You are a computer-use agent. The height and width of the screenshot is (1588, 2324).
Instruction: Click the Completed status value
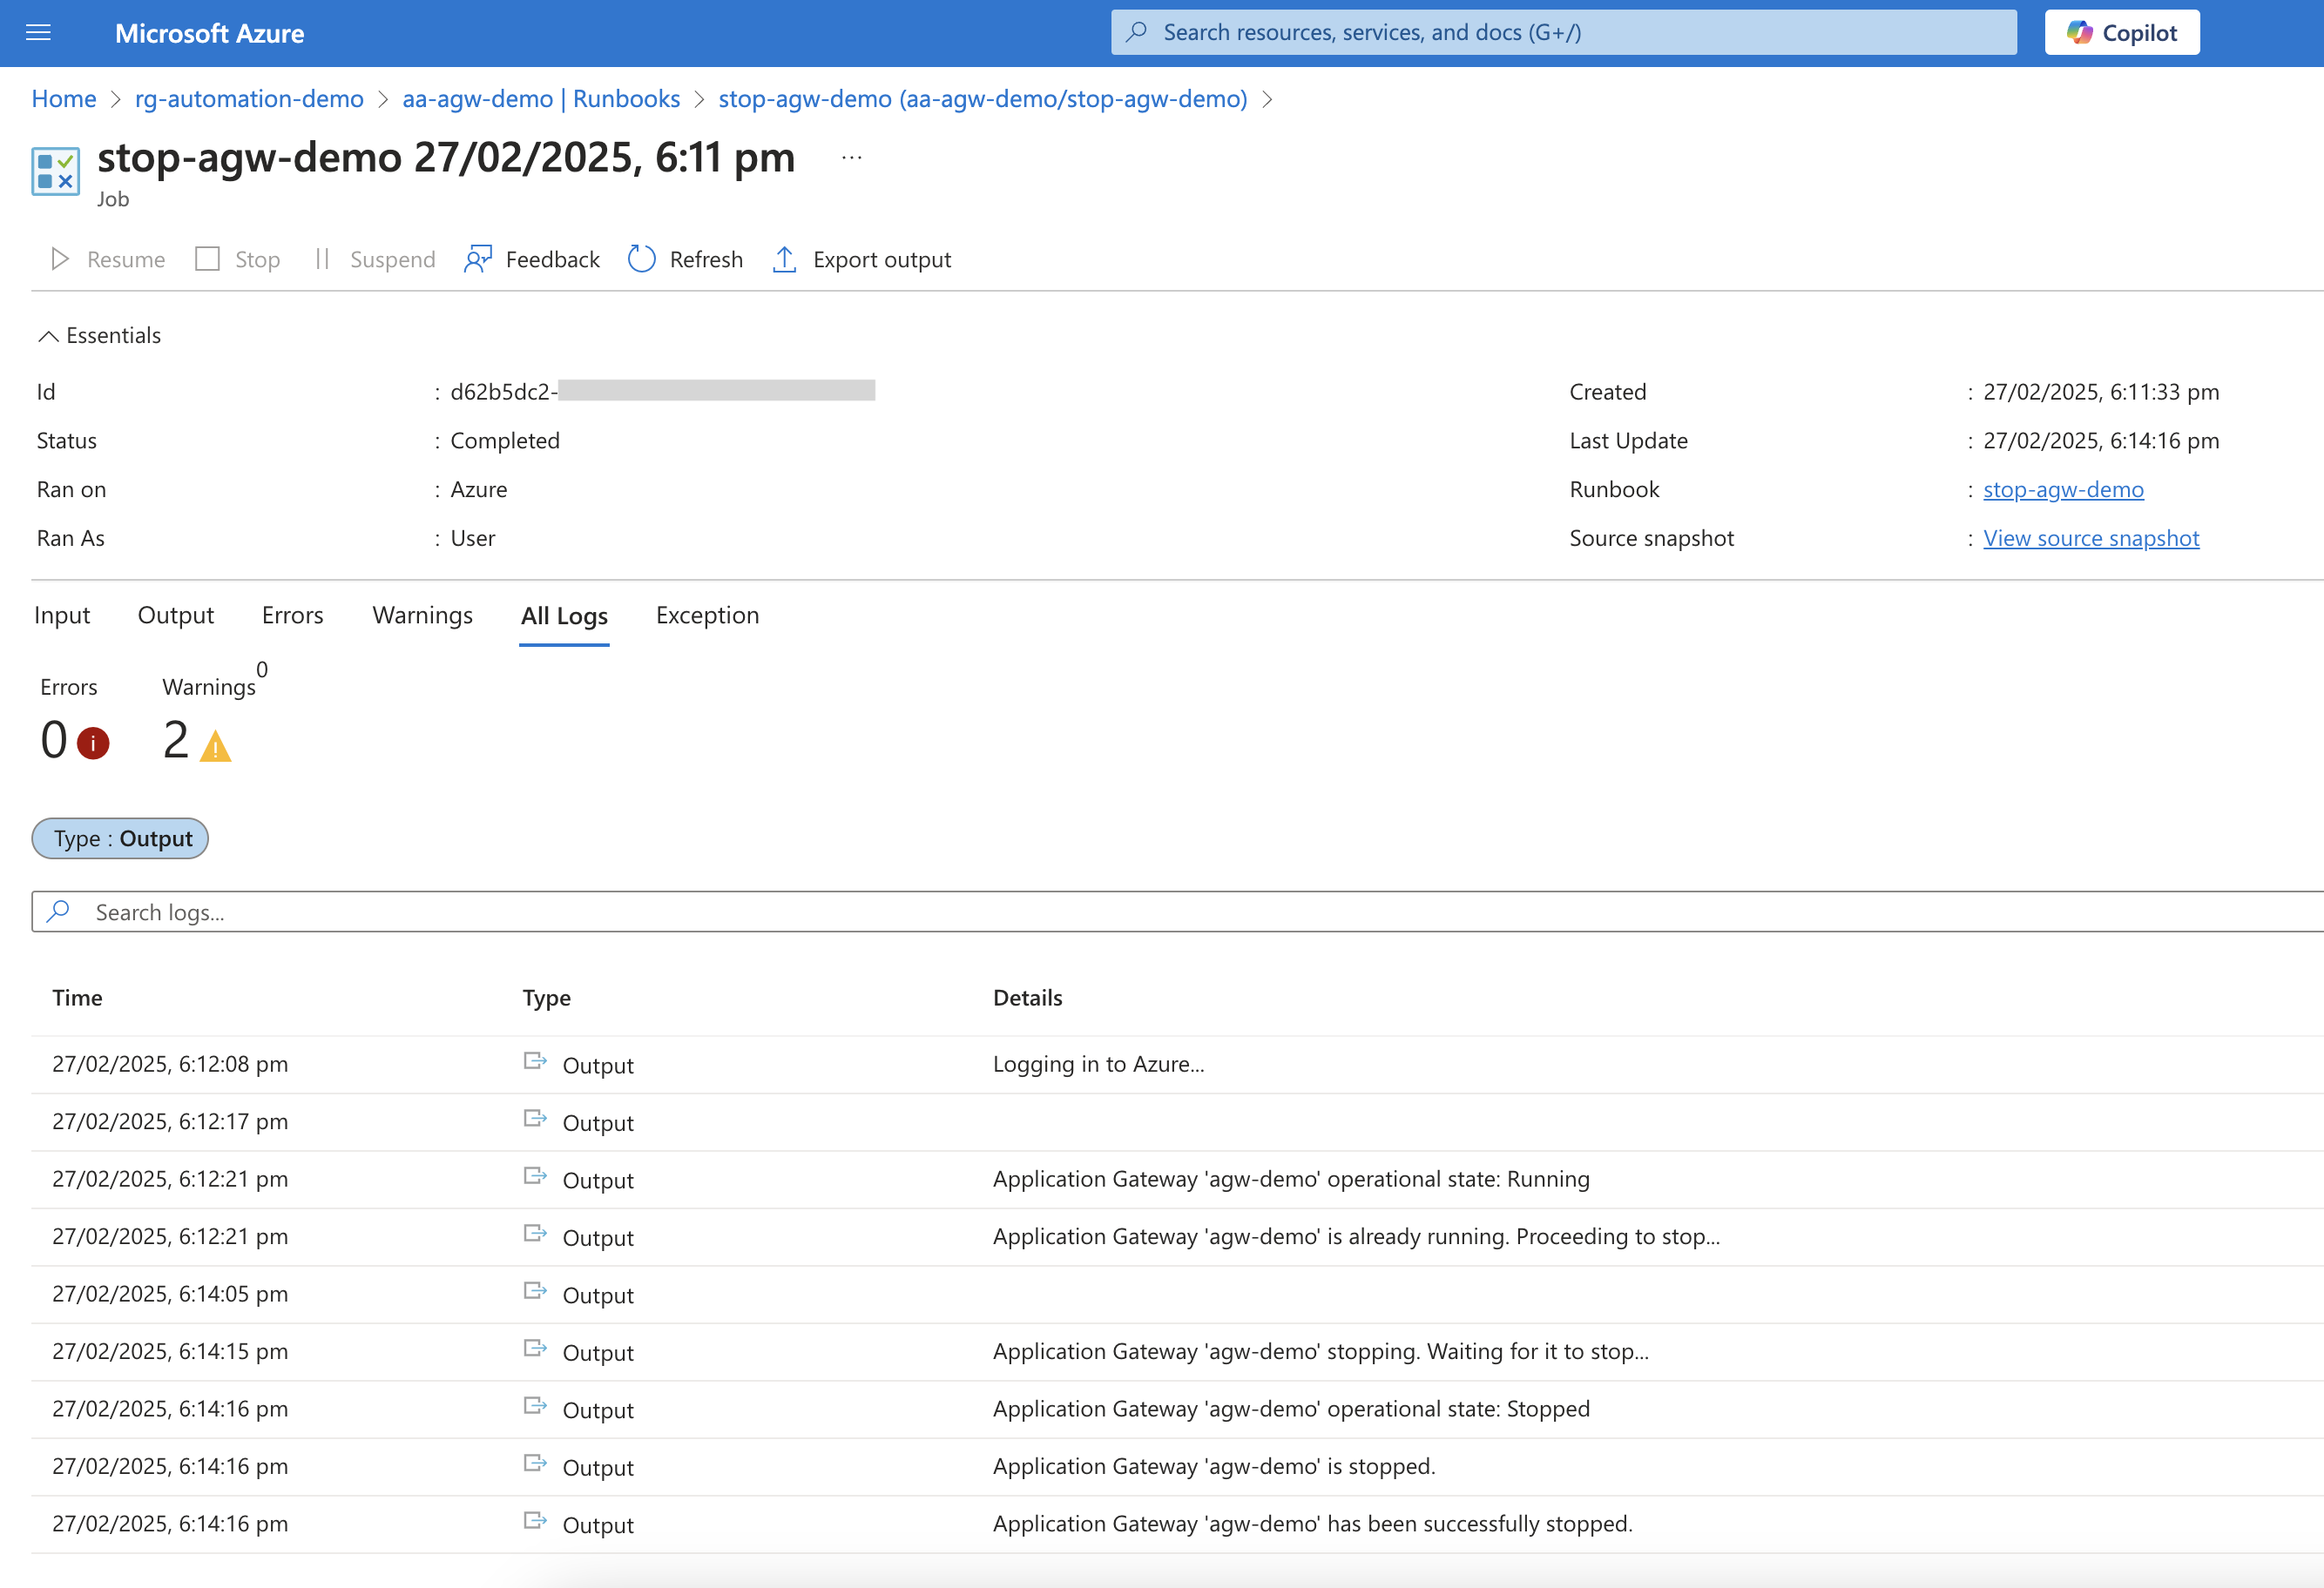point(505,441)
